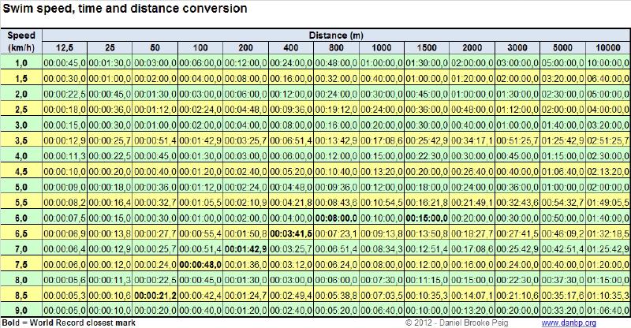Click cell 00:37:30,0 in row 8,0
The image size is (631, 328).
point(562,280)
